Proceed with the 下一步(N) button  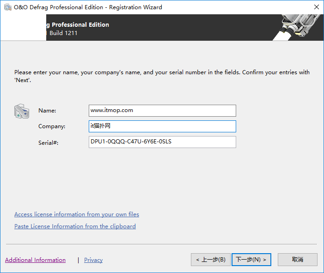[x=251, y=260]
